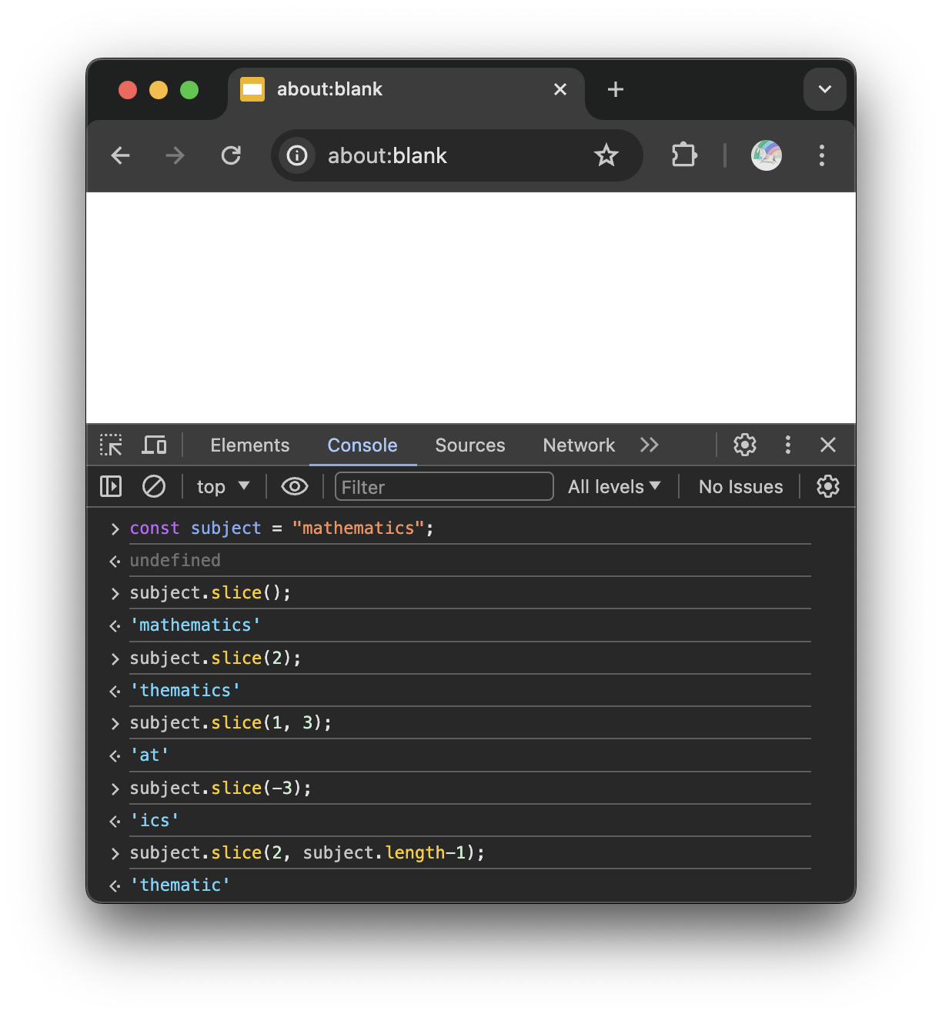Click the 'undefined' console result

click(175, 561)
